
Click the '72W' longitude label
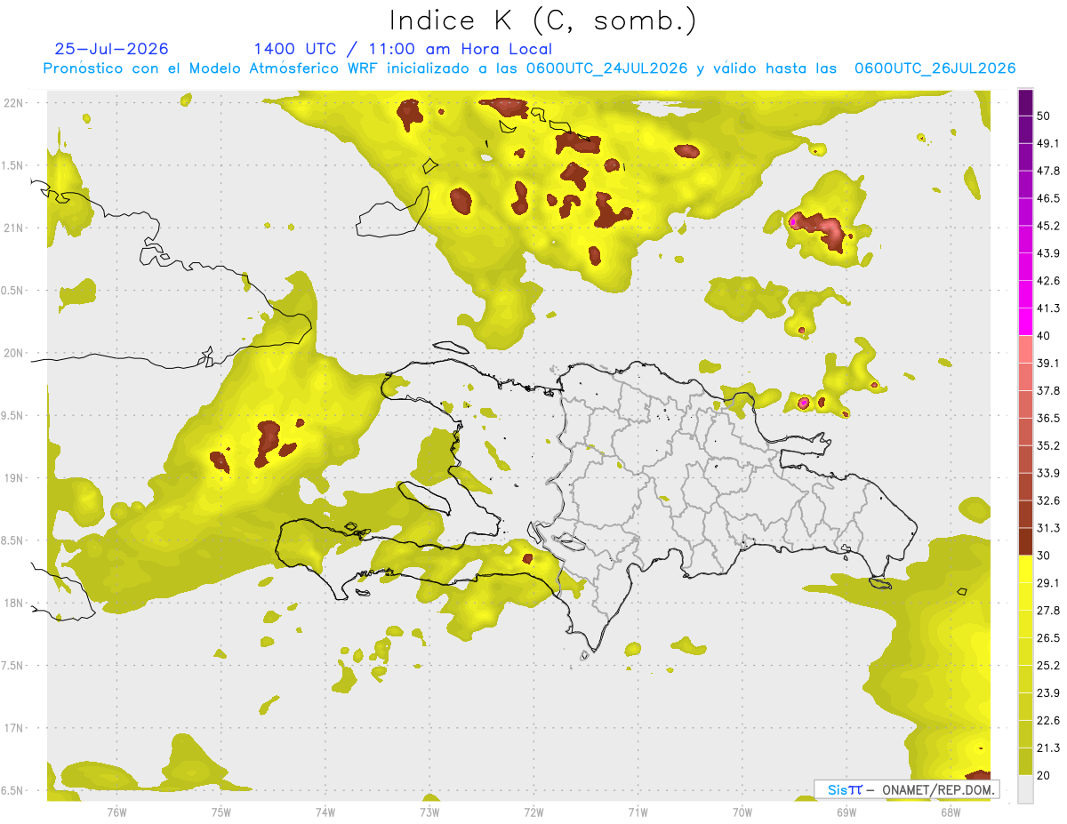[533, 812]
